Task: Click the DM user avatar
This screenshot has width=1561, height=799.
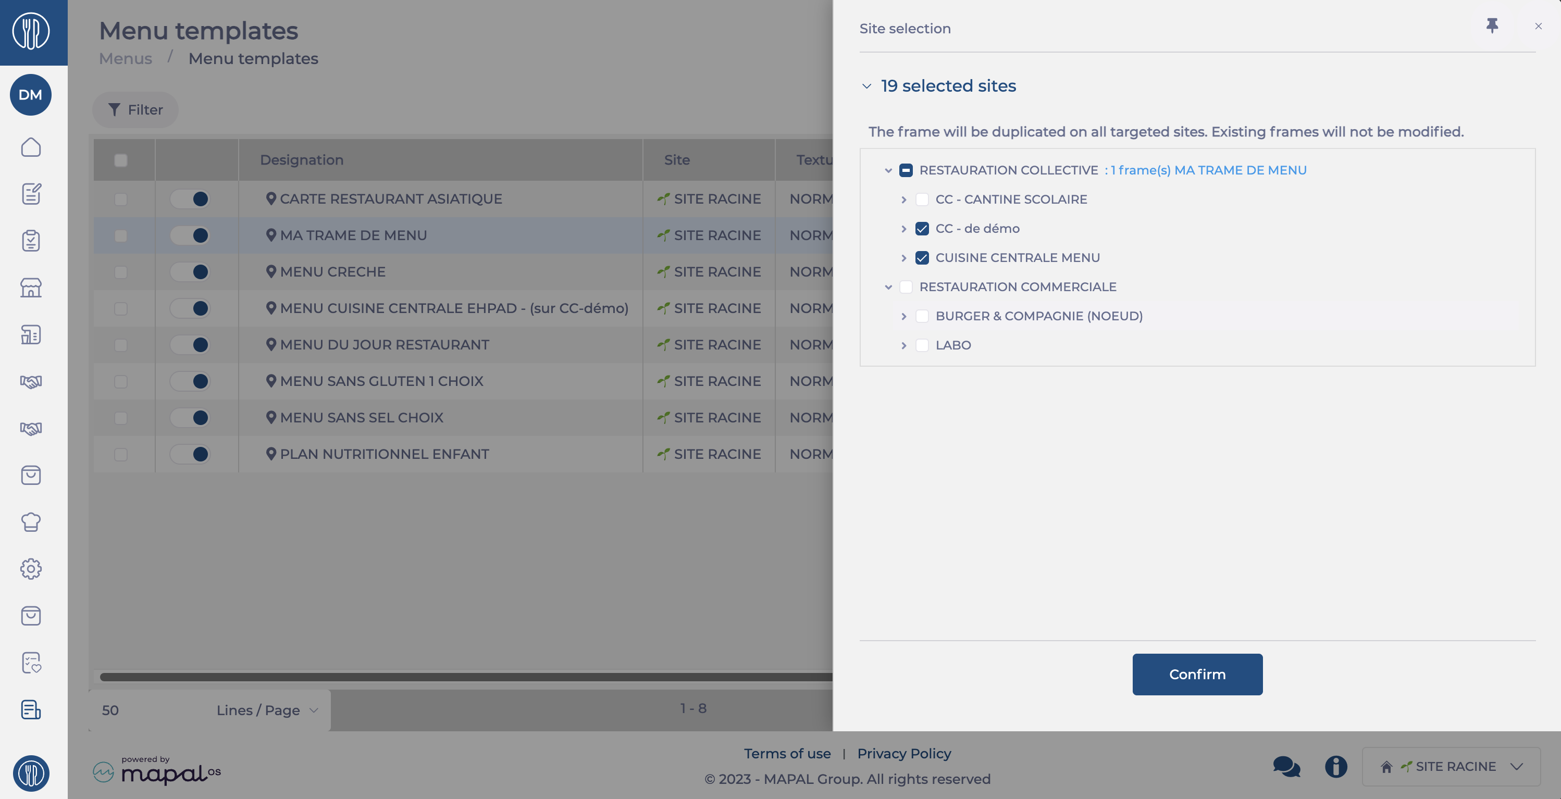Action: tap(31, 95)
